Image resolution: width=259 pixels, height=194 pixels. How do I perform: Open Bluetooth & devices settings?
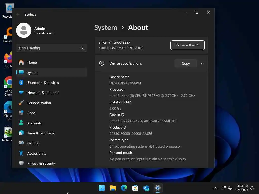52,83
